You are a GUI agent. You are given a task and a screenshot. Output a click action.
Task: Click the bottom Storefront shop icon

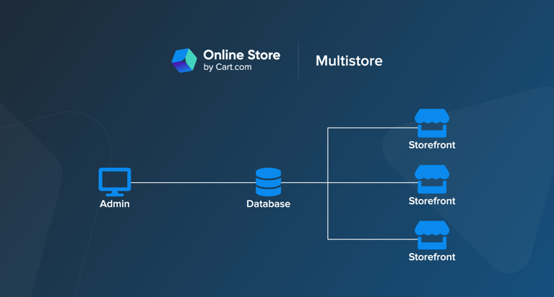click(x=432, y=235)
